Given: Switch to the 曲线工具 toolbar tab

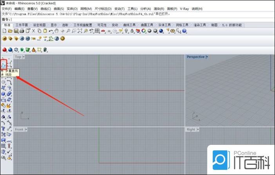Looking at the screenshot, I should pyautogui.click(x=129, y=25).
